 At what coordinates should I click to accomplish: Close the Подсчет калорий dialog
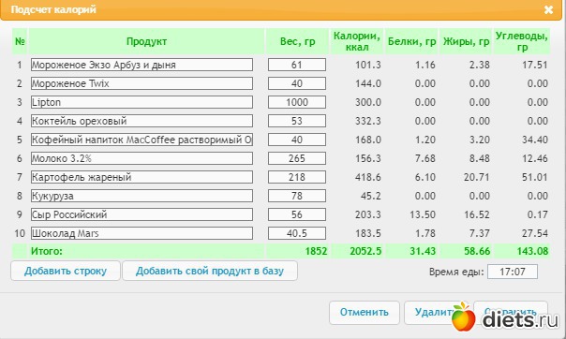[x=548, y=9]
